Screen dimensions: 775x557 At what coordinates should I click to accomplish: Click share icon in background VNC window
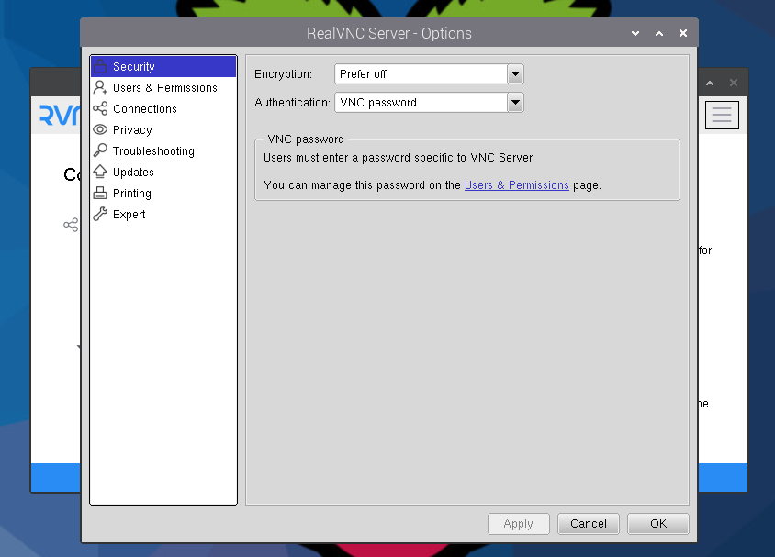point(72,225)
